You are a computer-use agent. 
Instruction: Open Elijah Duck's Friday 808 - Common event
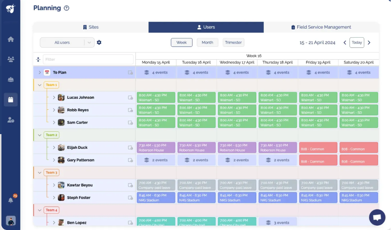coord(318,147)
